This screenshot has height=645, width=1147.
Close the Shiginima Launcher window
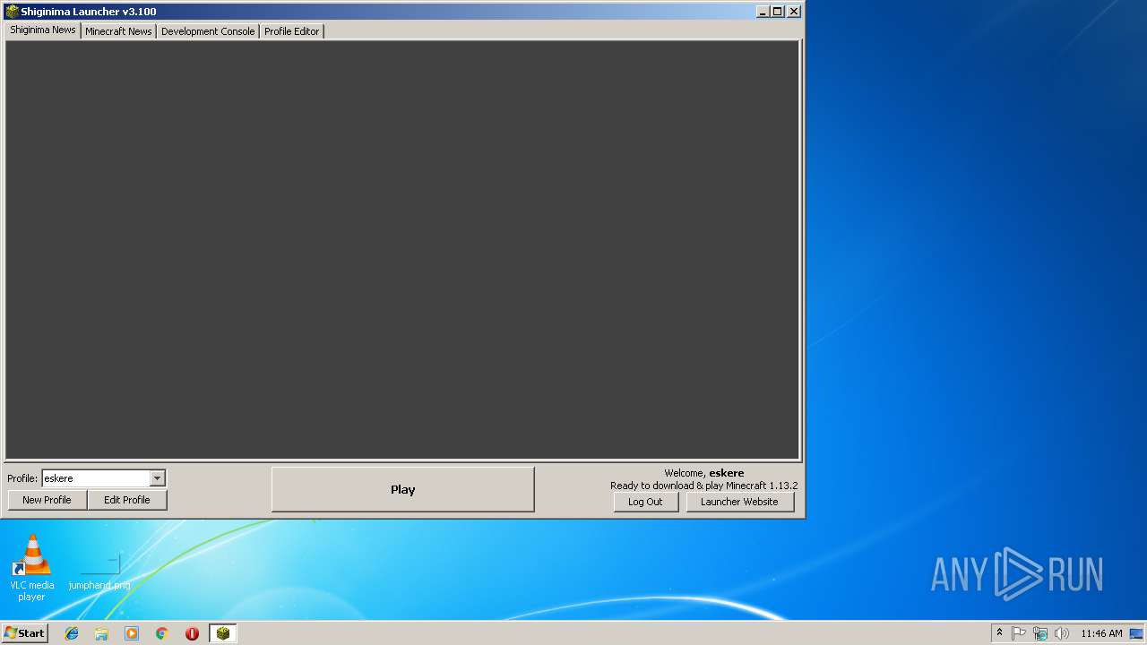click(x=793, y=12)
